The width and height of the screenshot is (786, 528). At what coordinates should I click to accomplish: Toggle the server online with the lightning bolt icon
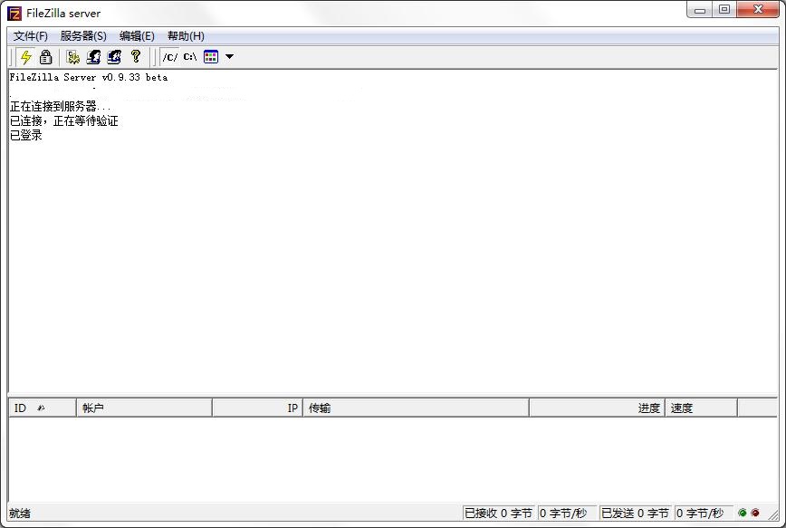coord(25,56)
